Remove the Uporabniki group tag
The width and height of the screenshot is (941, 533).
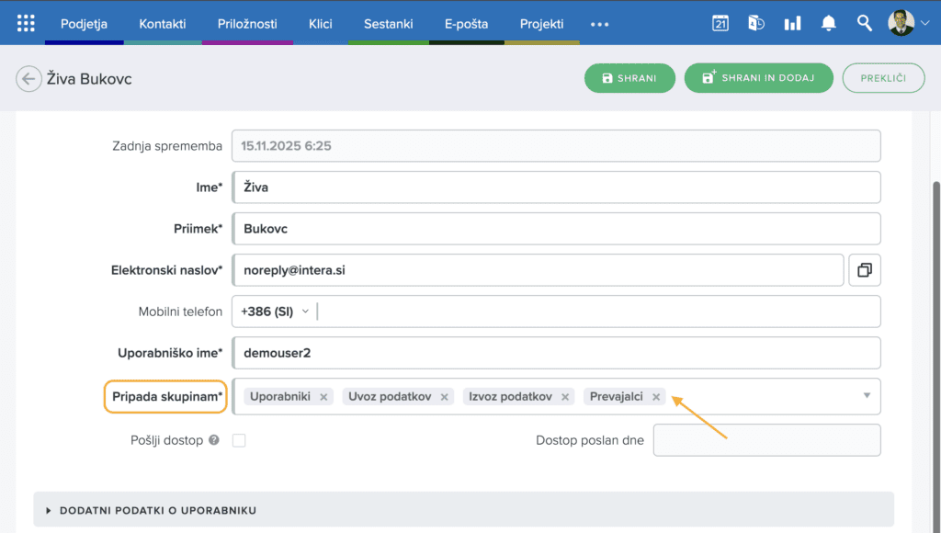pos(323,397)
